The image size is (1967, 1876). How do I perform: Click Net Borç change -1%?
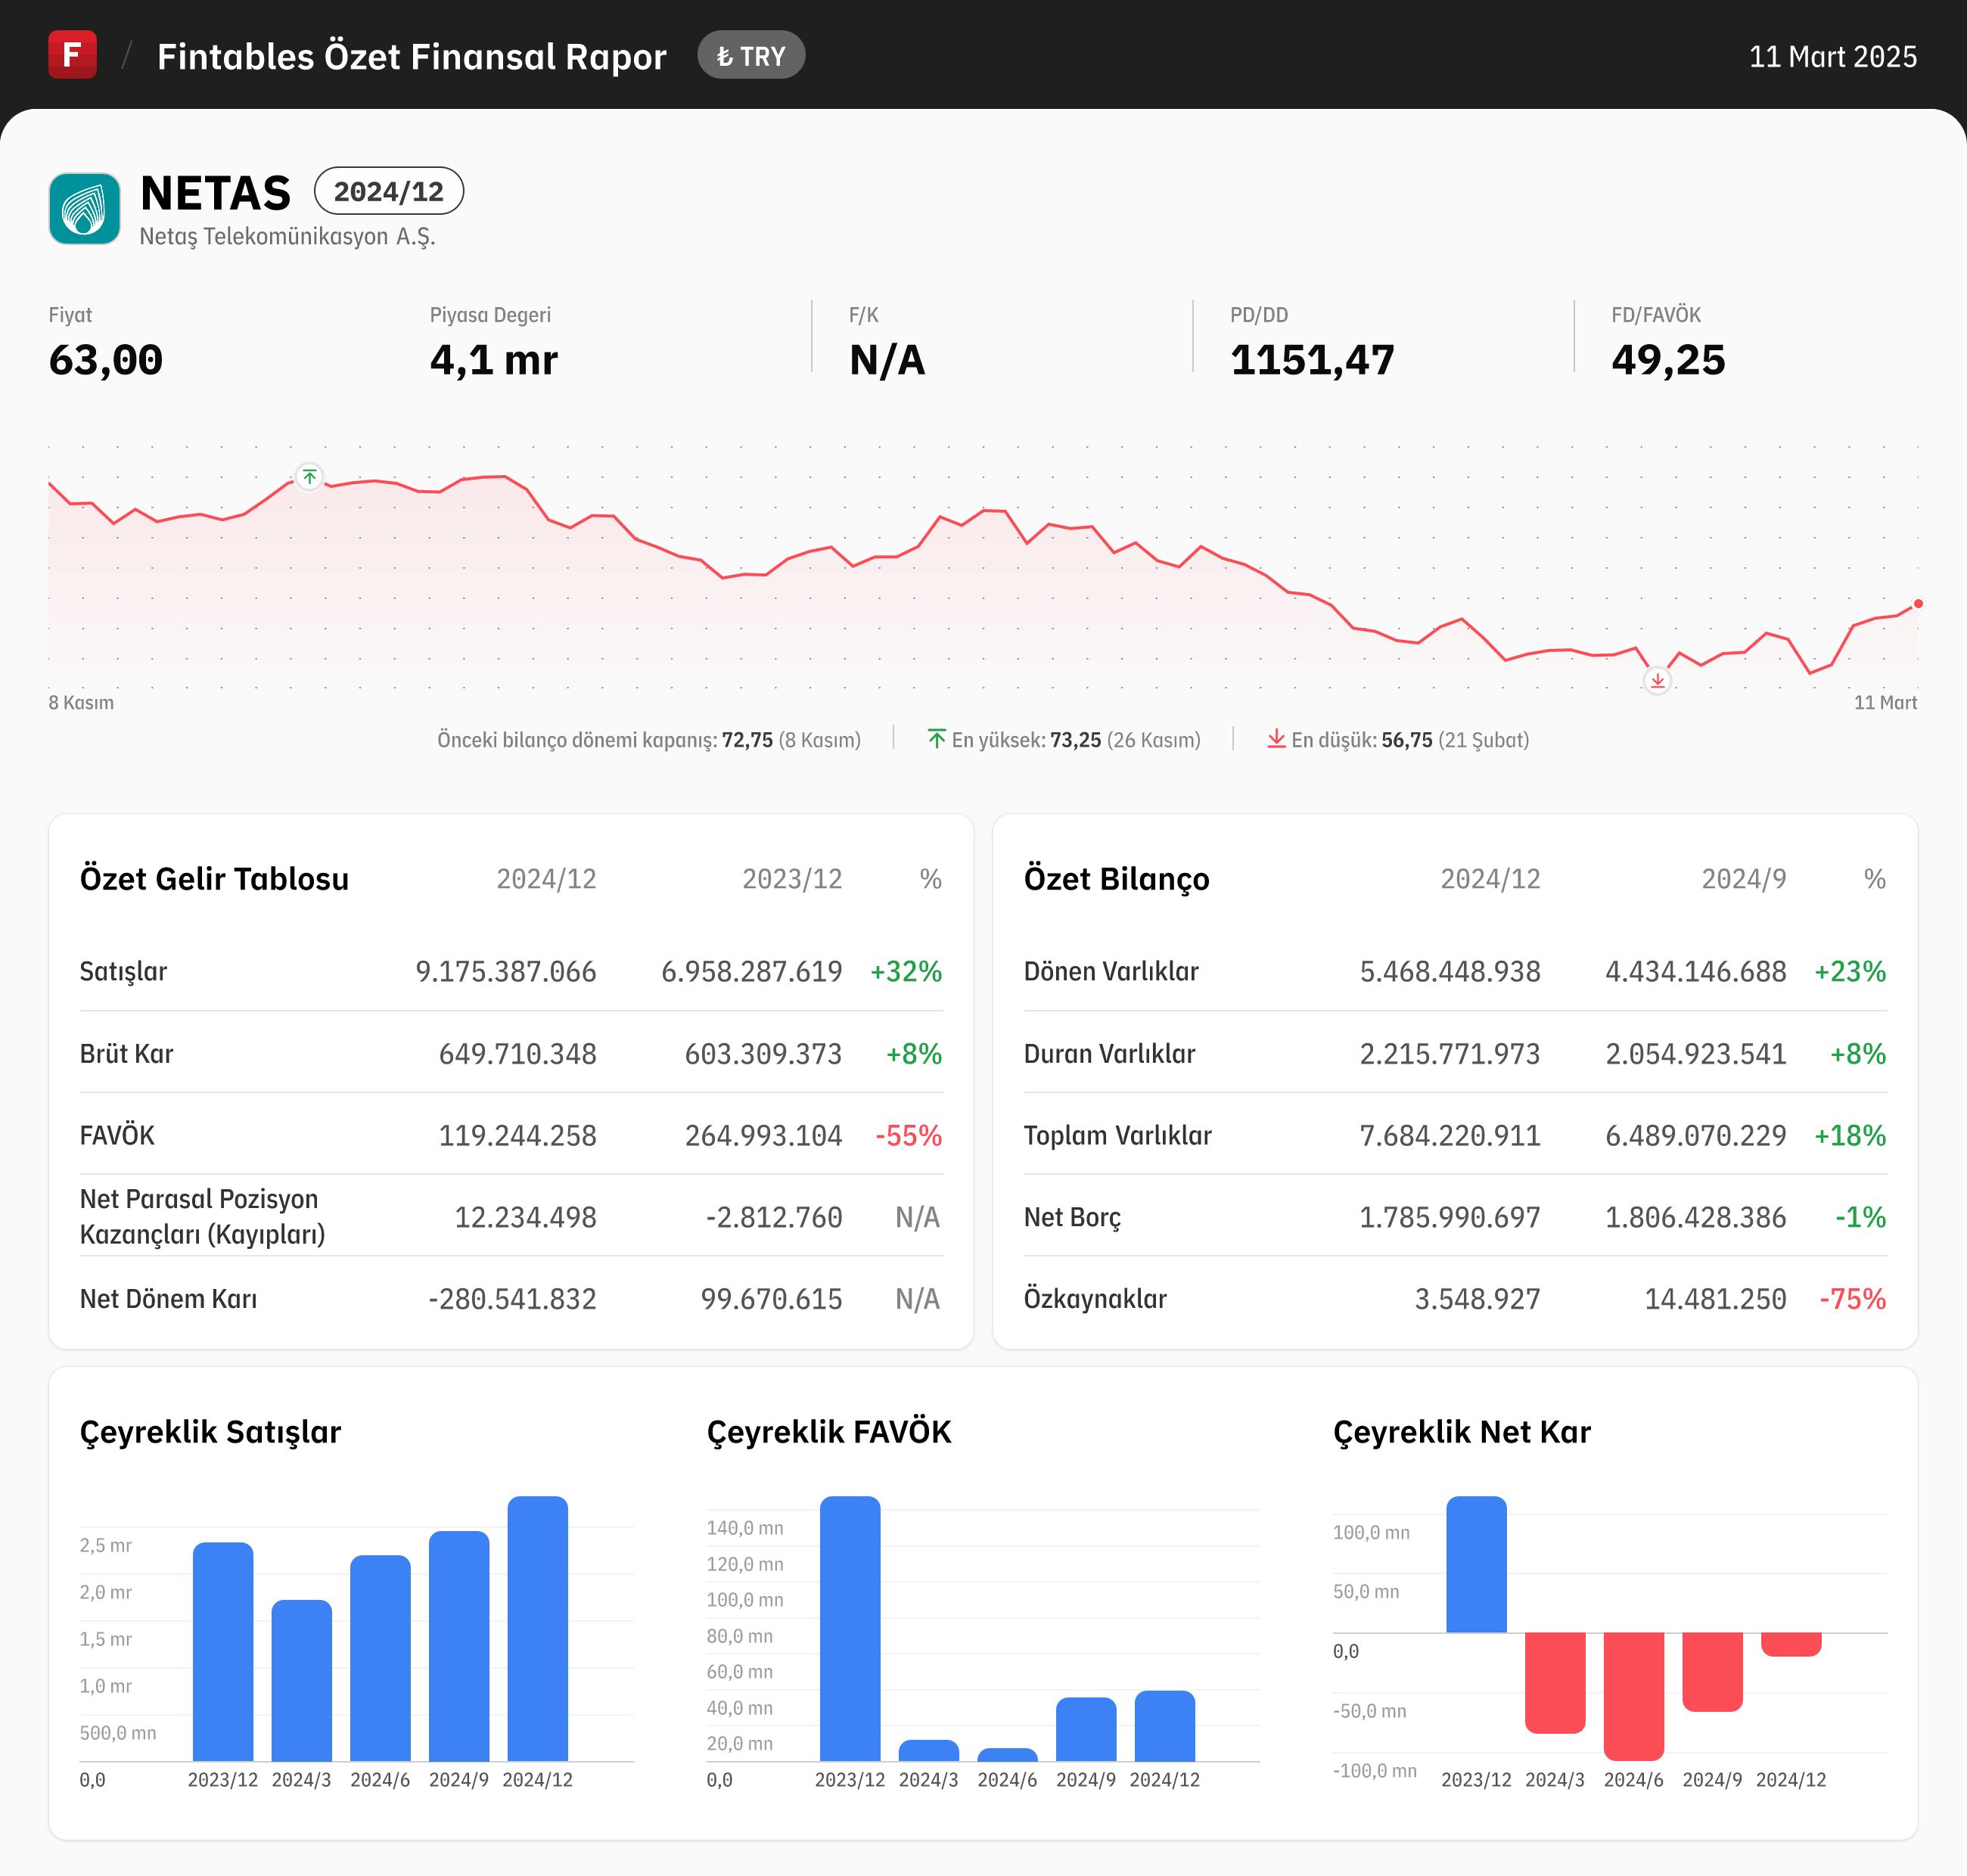(x=1861, y=1217)
